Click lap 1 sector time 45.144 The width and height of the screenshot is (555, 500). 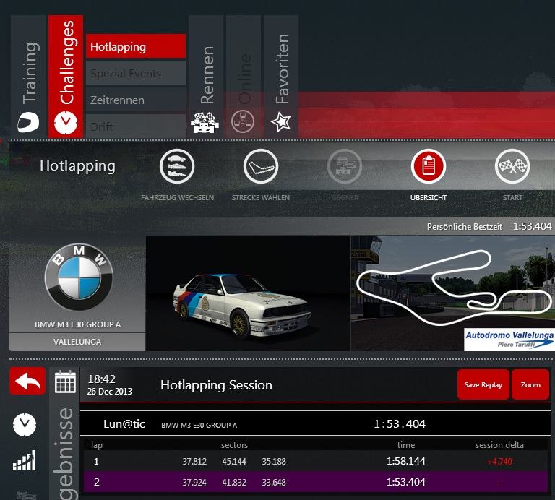coord(234,462)
